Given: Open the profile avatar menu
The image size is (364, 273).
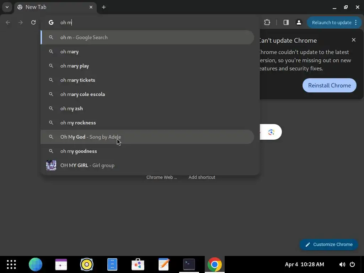Looking at the screenshot, I should coord(299,22).
